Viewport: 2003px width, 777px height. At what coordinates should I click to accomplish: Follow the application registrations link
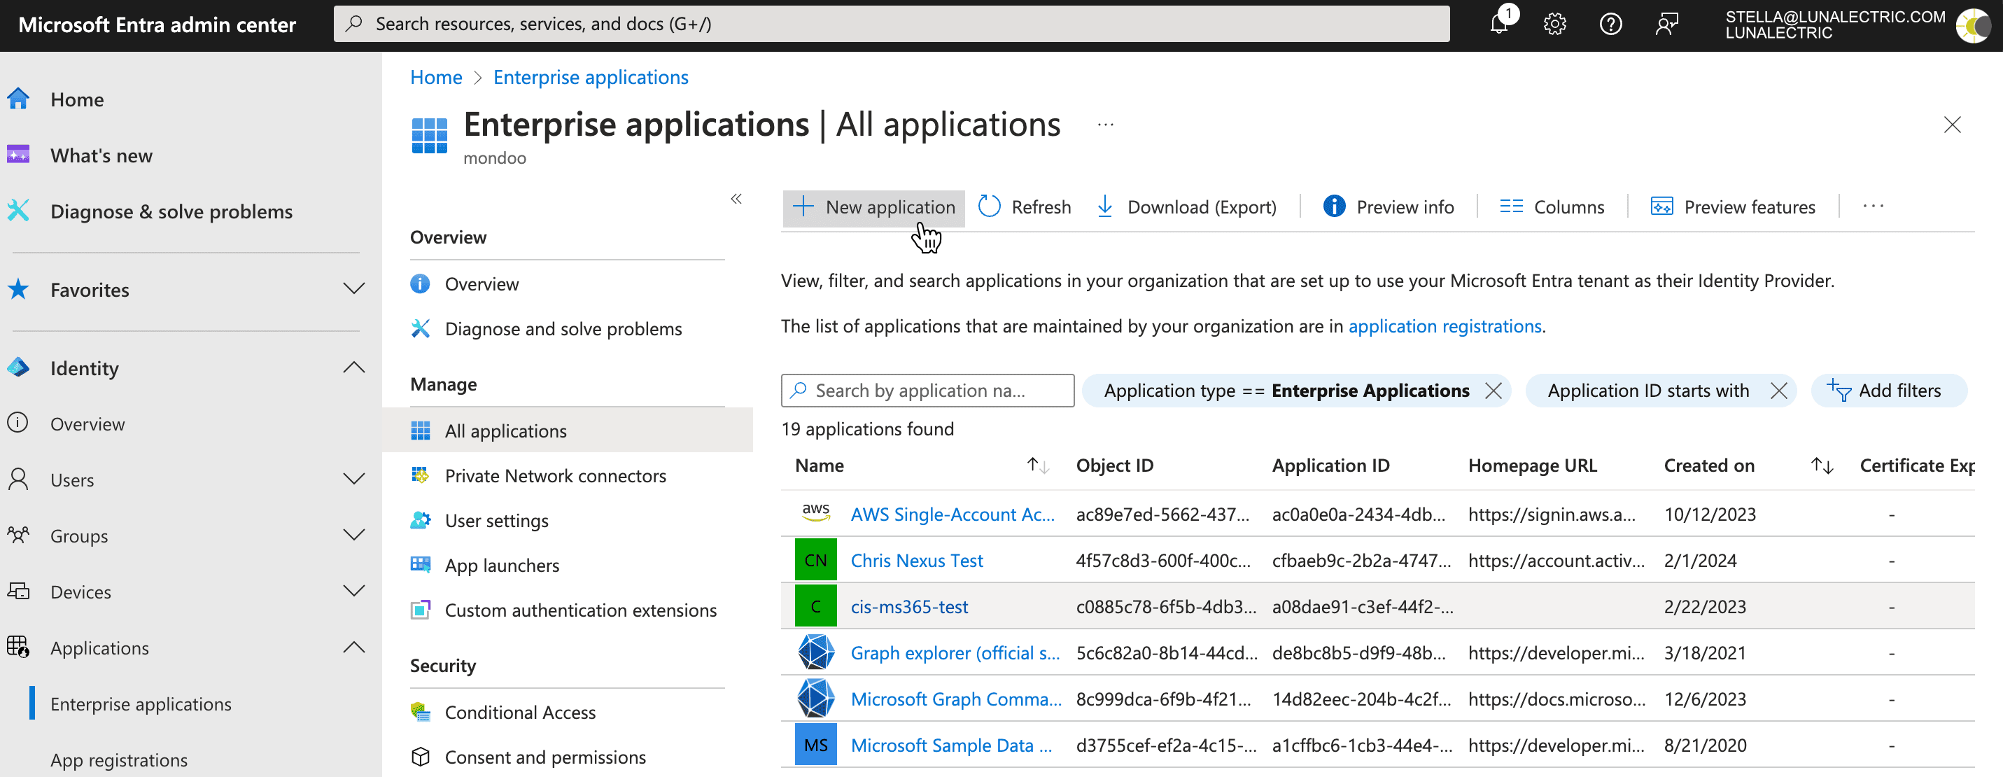1444,326
